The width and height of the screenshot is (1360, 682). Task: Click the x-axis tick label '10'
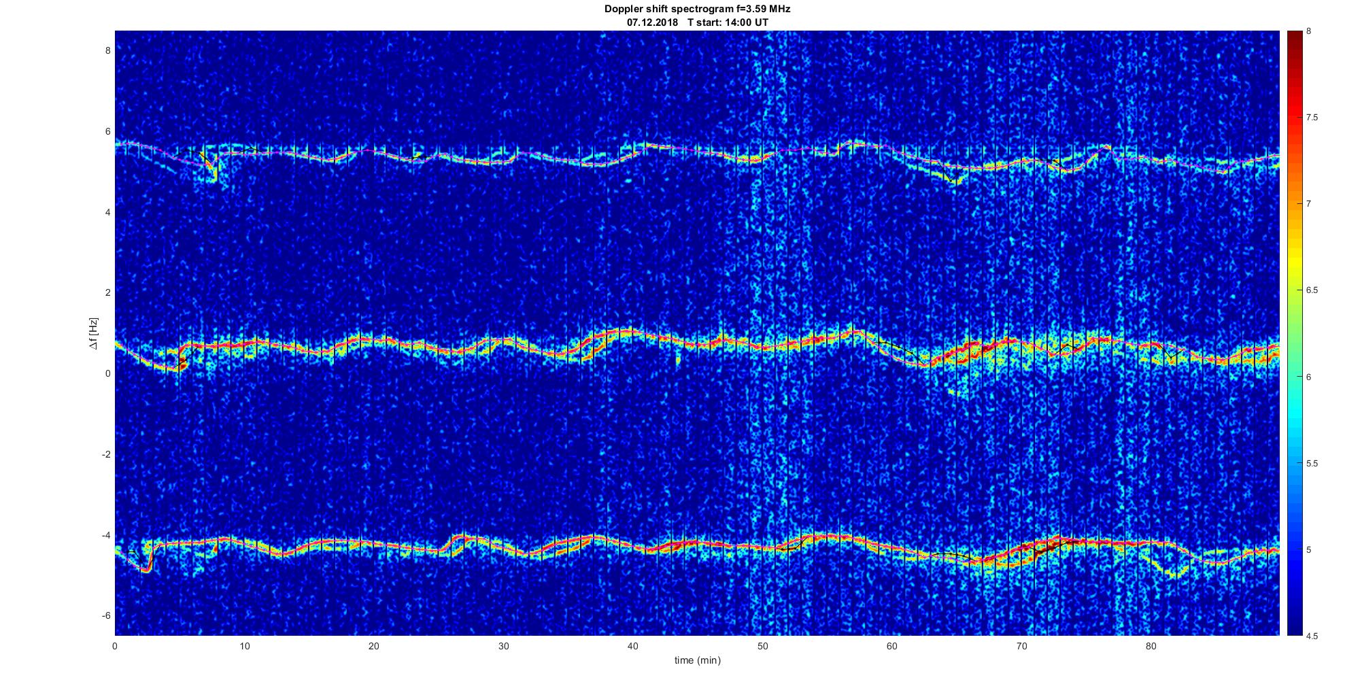tap(244, 646)
